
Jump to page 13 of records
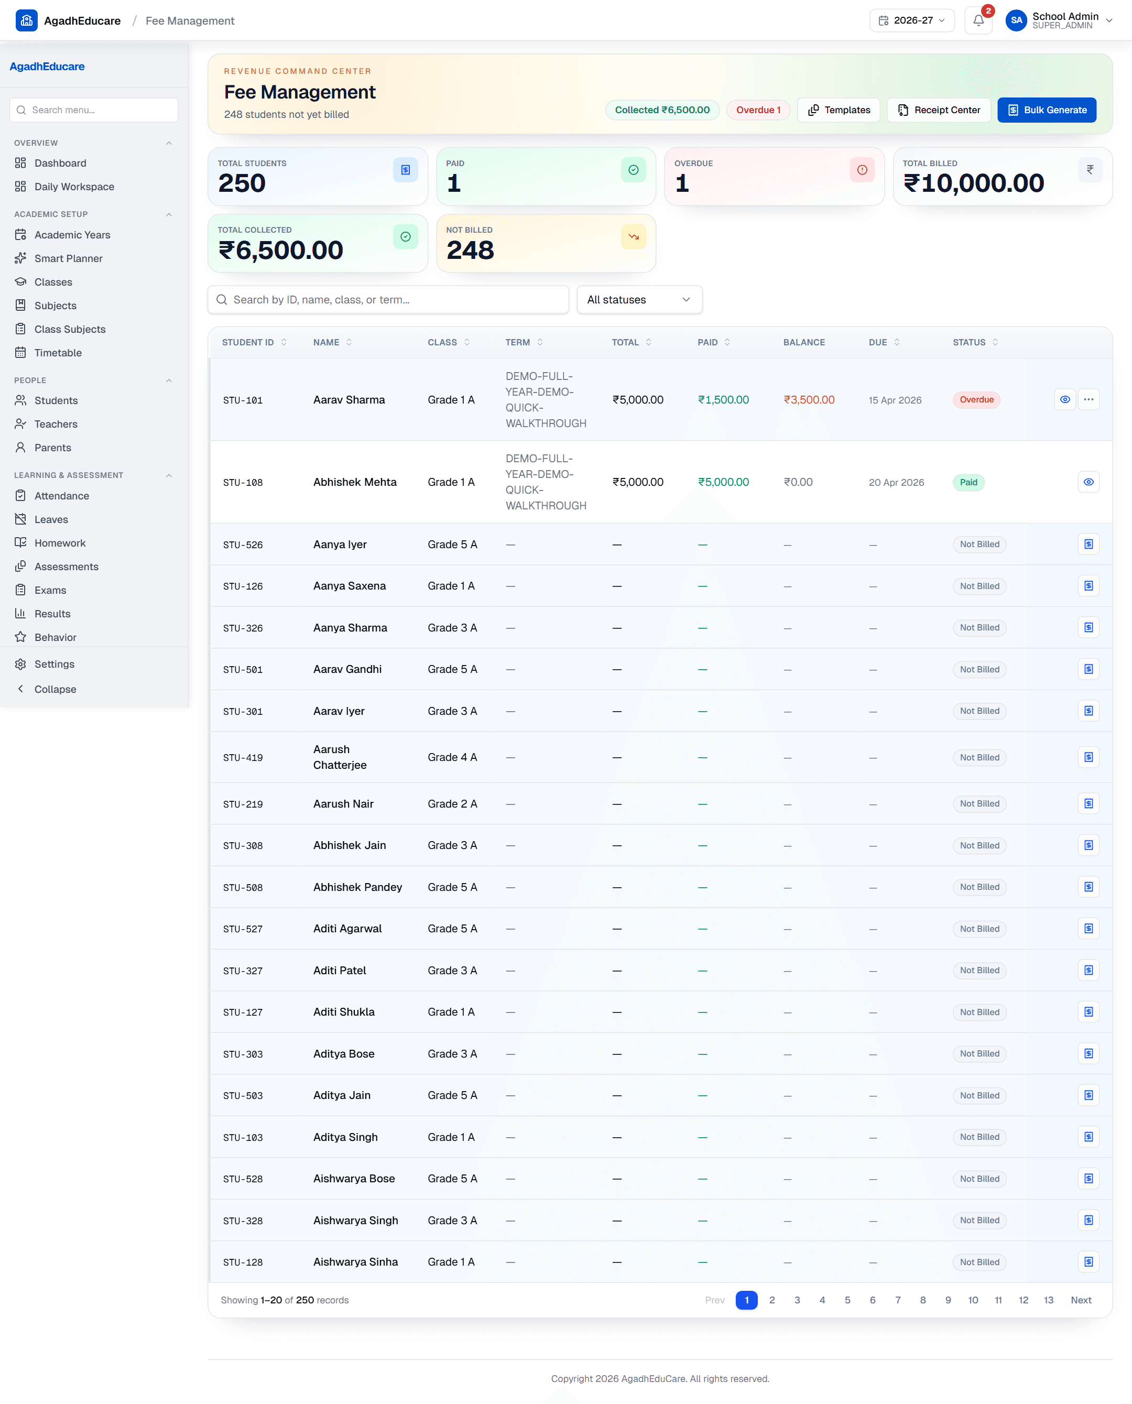tap(1048, 1300)
